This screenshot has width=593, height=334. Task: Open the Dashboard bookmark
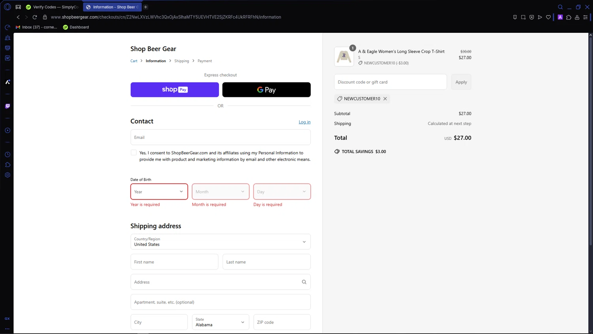[76, 27]
